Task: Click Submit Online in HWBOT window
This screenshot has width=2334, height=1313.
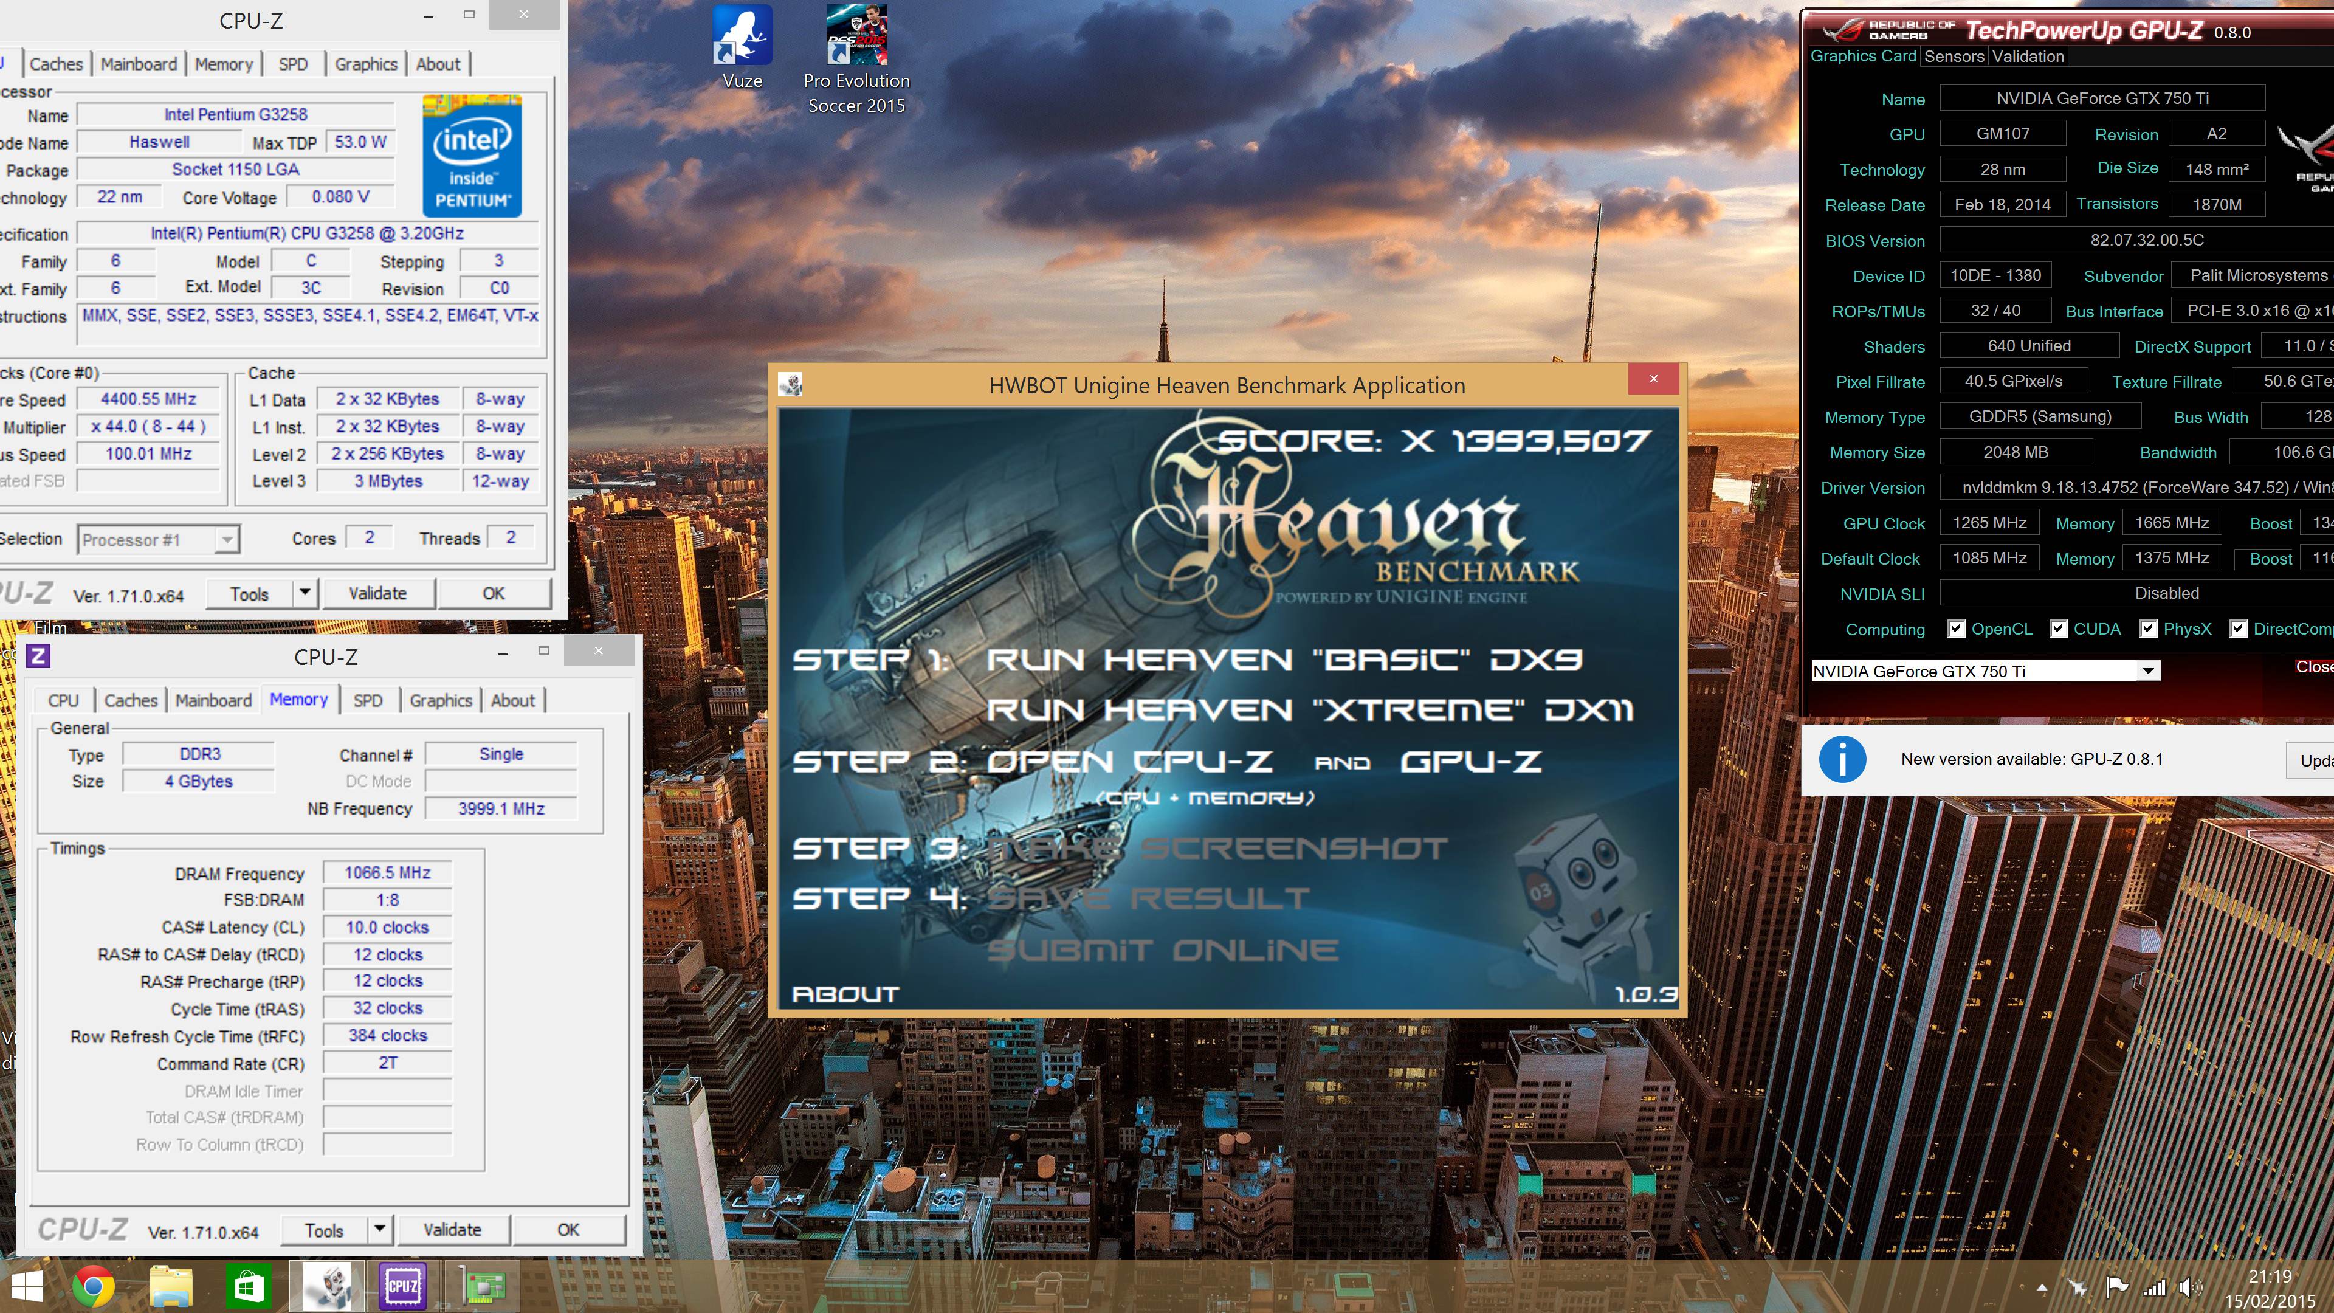Action: click(1163, 949)
